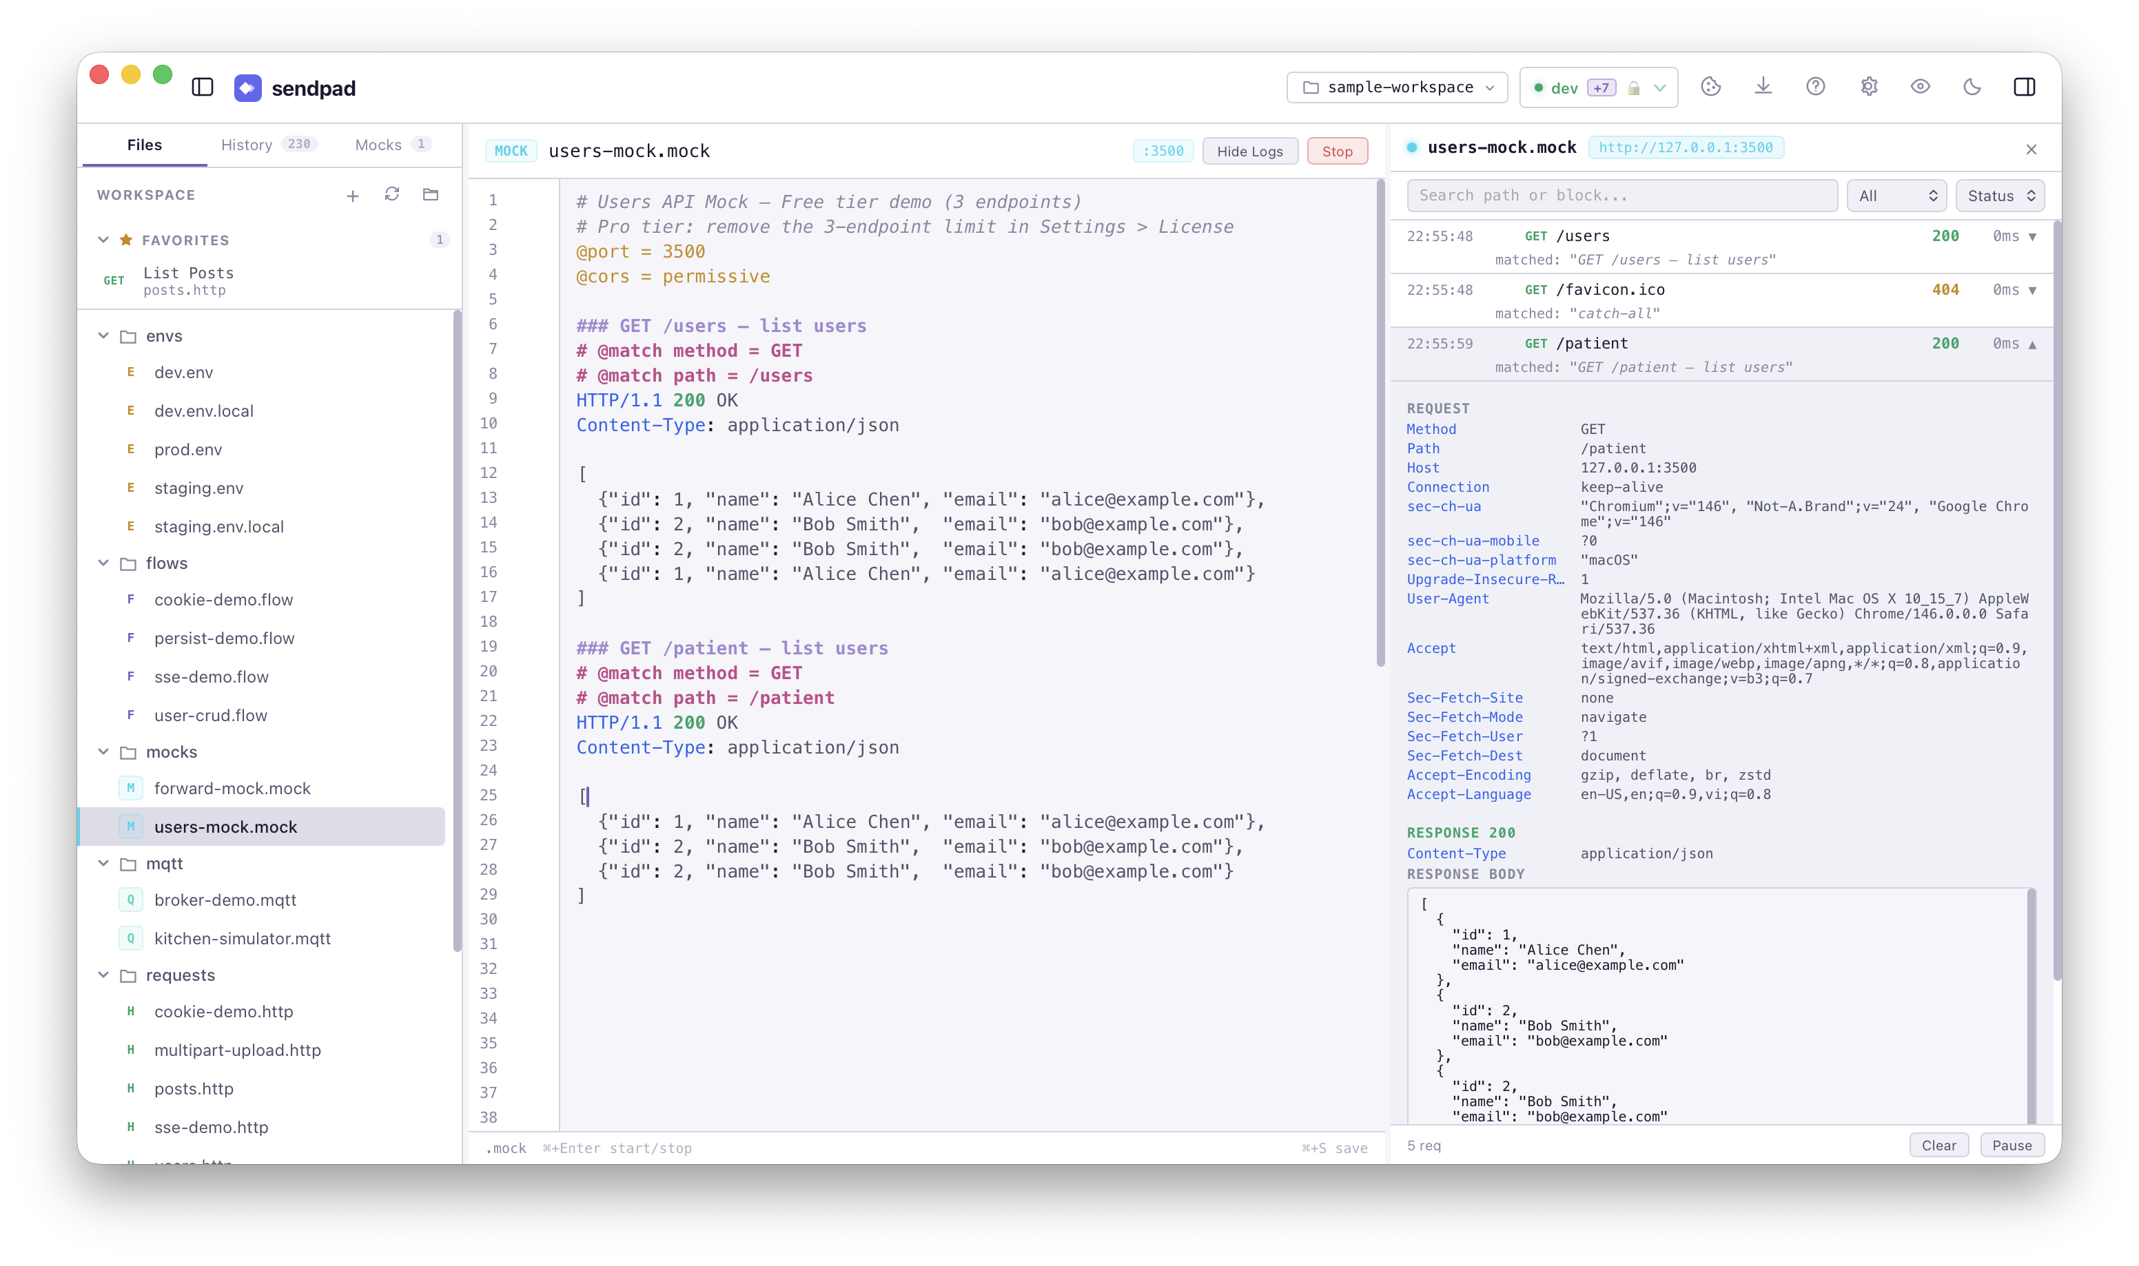The height and width of the screenshot is (1266, 2139).
Task: Open sse-demo.http file
Action: (212, 1126)
